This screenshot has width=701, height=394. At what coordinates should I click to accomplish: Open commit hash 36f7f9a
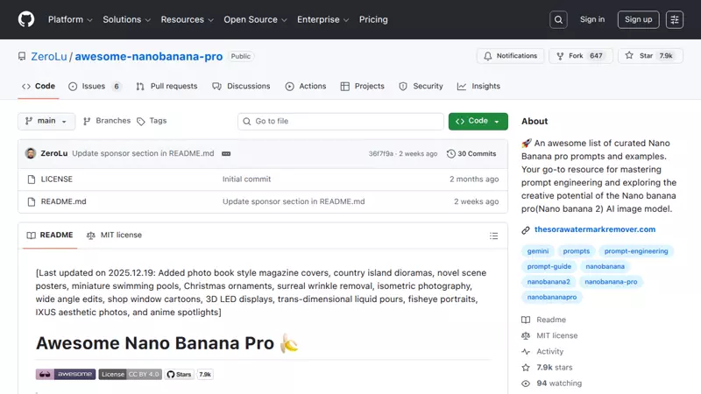pos(381,154)
